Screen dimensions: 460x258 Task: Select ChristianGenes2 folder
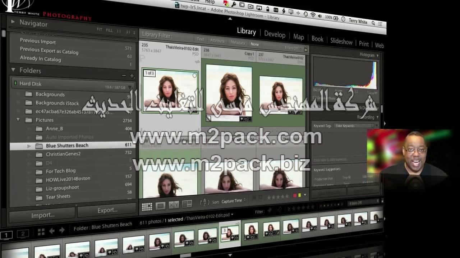click(x=63, y=154)
